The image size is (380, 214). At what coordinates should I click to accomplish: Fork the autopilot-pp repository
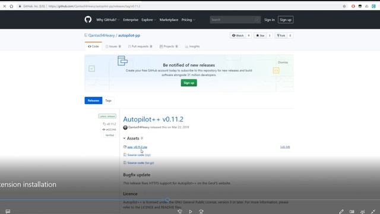pyautogui.click(x=281, y=36)
